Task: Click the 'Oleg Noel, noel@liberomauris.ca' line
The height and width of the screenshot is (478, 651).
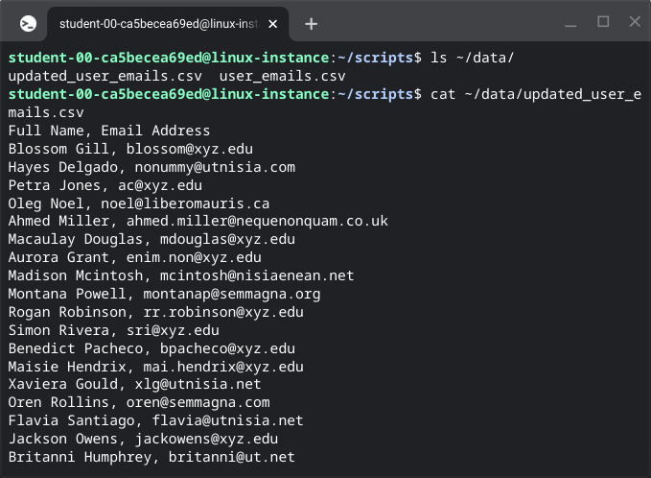Action: (x=139, y=203)
